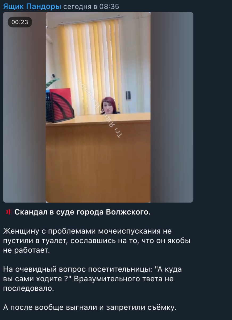Click the black document tray in video

(59, 108)
